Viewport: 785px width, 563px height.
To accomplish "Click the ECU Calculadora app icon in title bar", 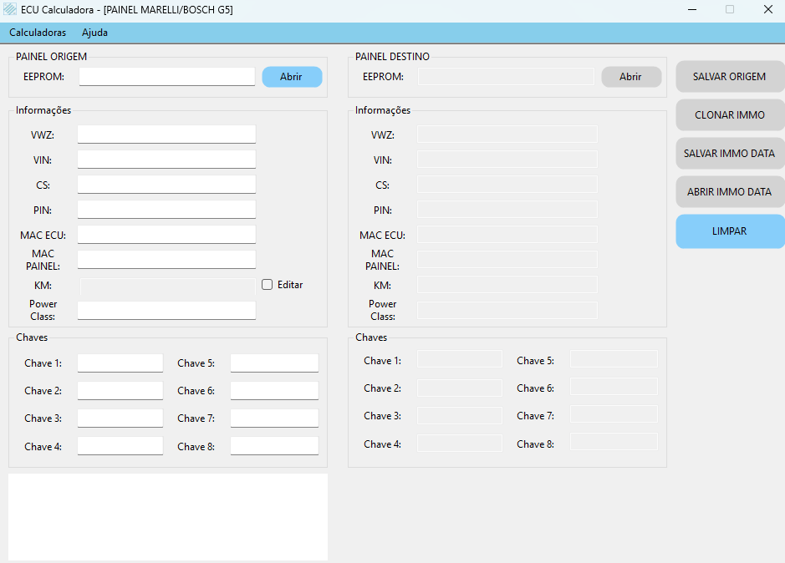I will click(10, 10).
